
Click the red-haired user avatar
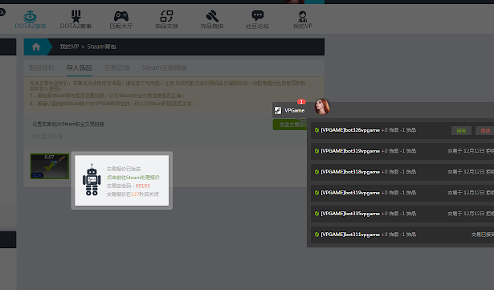pyautogui.click(x=321, y=107)
